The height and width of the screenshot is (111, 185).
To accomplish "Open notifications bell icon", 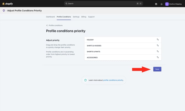I will coord(162,4).
